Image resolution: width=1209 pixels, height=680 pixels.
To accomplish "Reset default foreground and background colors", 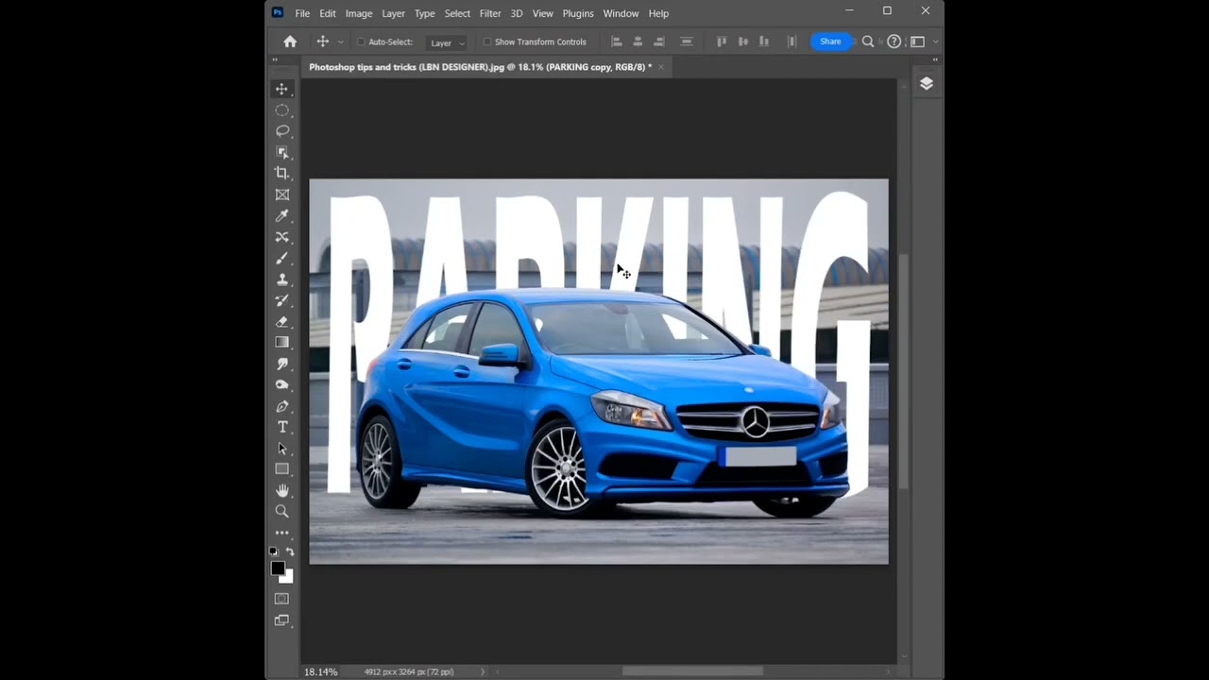I will [x=274, y=552].
